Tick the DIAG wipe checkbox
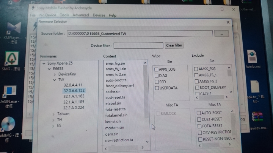The width and height of the screenshot is (273, 153). click(157, 76)
